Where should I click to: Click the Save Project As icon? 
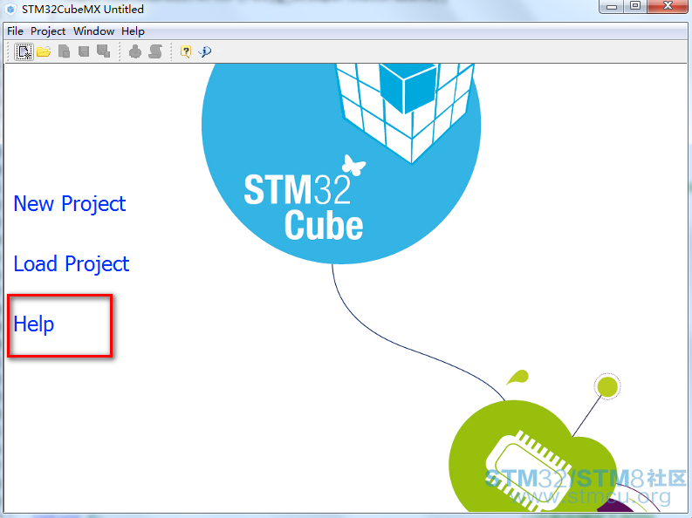(103, 51)
